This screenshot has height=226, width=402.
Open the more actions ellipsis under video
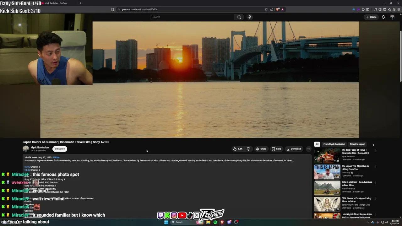[309, 149]
